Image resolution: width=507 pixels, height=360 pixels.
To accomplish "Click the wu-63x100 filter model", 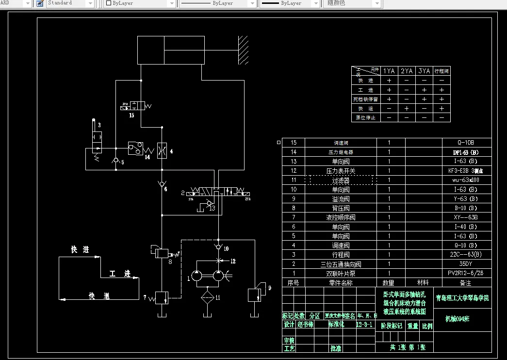I will click(x=466, y=180).
